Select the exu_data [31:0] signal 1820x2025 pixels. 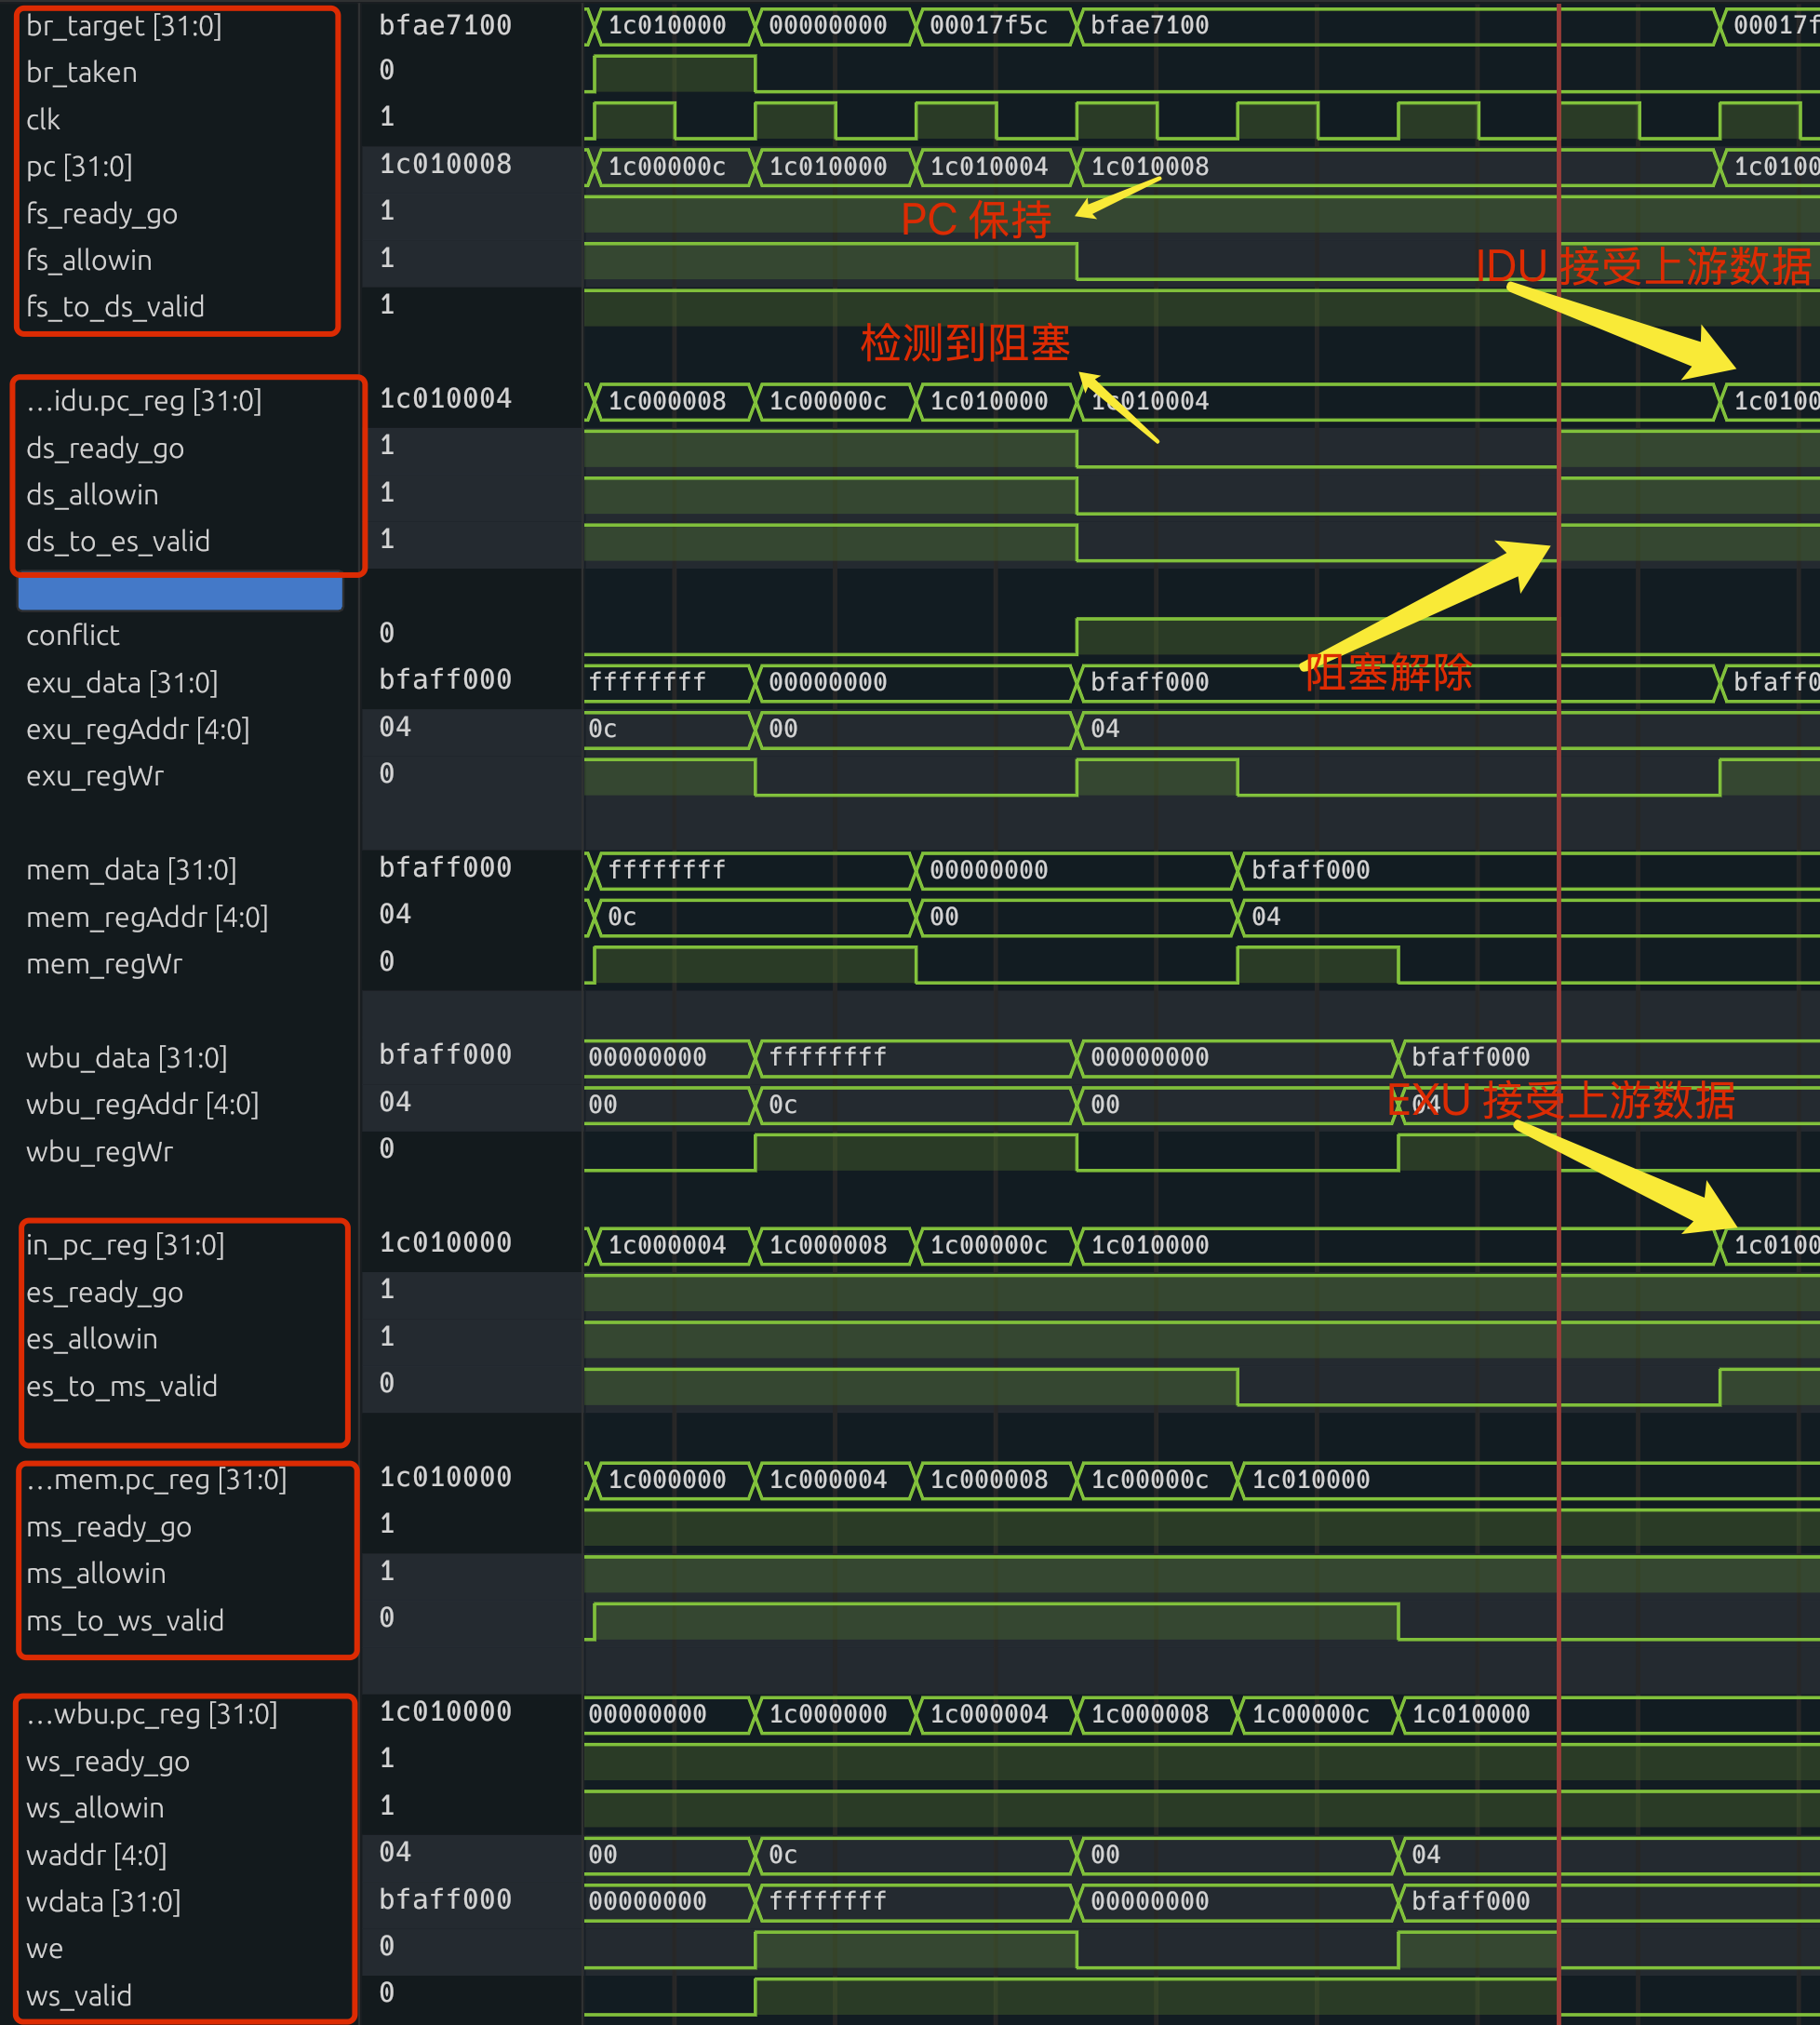pos(122,683)
